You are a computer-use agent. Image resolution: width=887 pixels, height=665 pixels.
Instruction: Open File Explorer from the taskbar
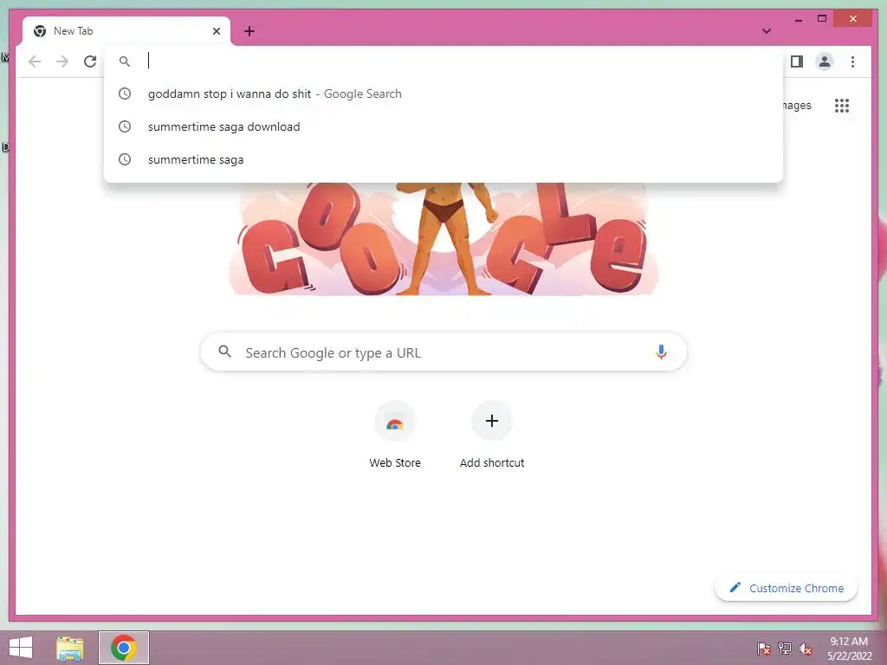pos(69,648)
